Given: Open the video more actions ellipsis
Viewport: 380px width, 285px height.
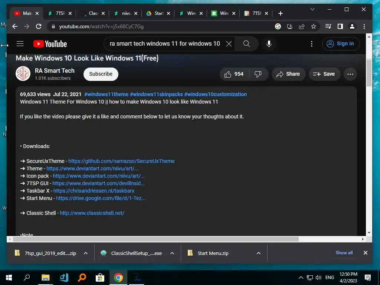Looking at the screenshot, I should click(x=350, y=74).
